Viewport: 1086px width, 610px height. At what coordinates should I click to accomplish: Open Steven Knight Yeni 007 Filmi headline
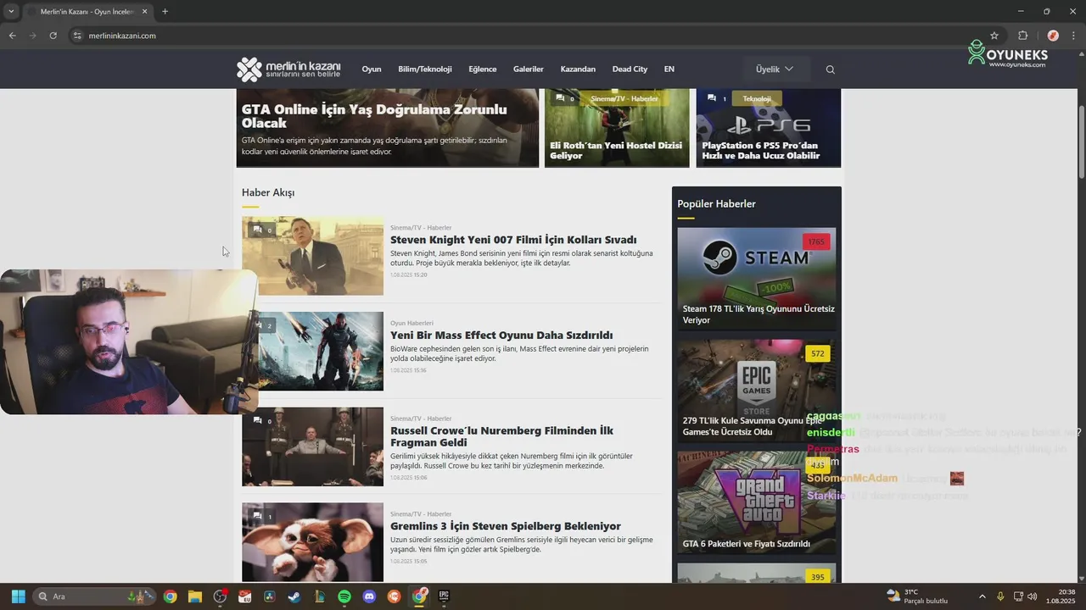tap(513, 240)
